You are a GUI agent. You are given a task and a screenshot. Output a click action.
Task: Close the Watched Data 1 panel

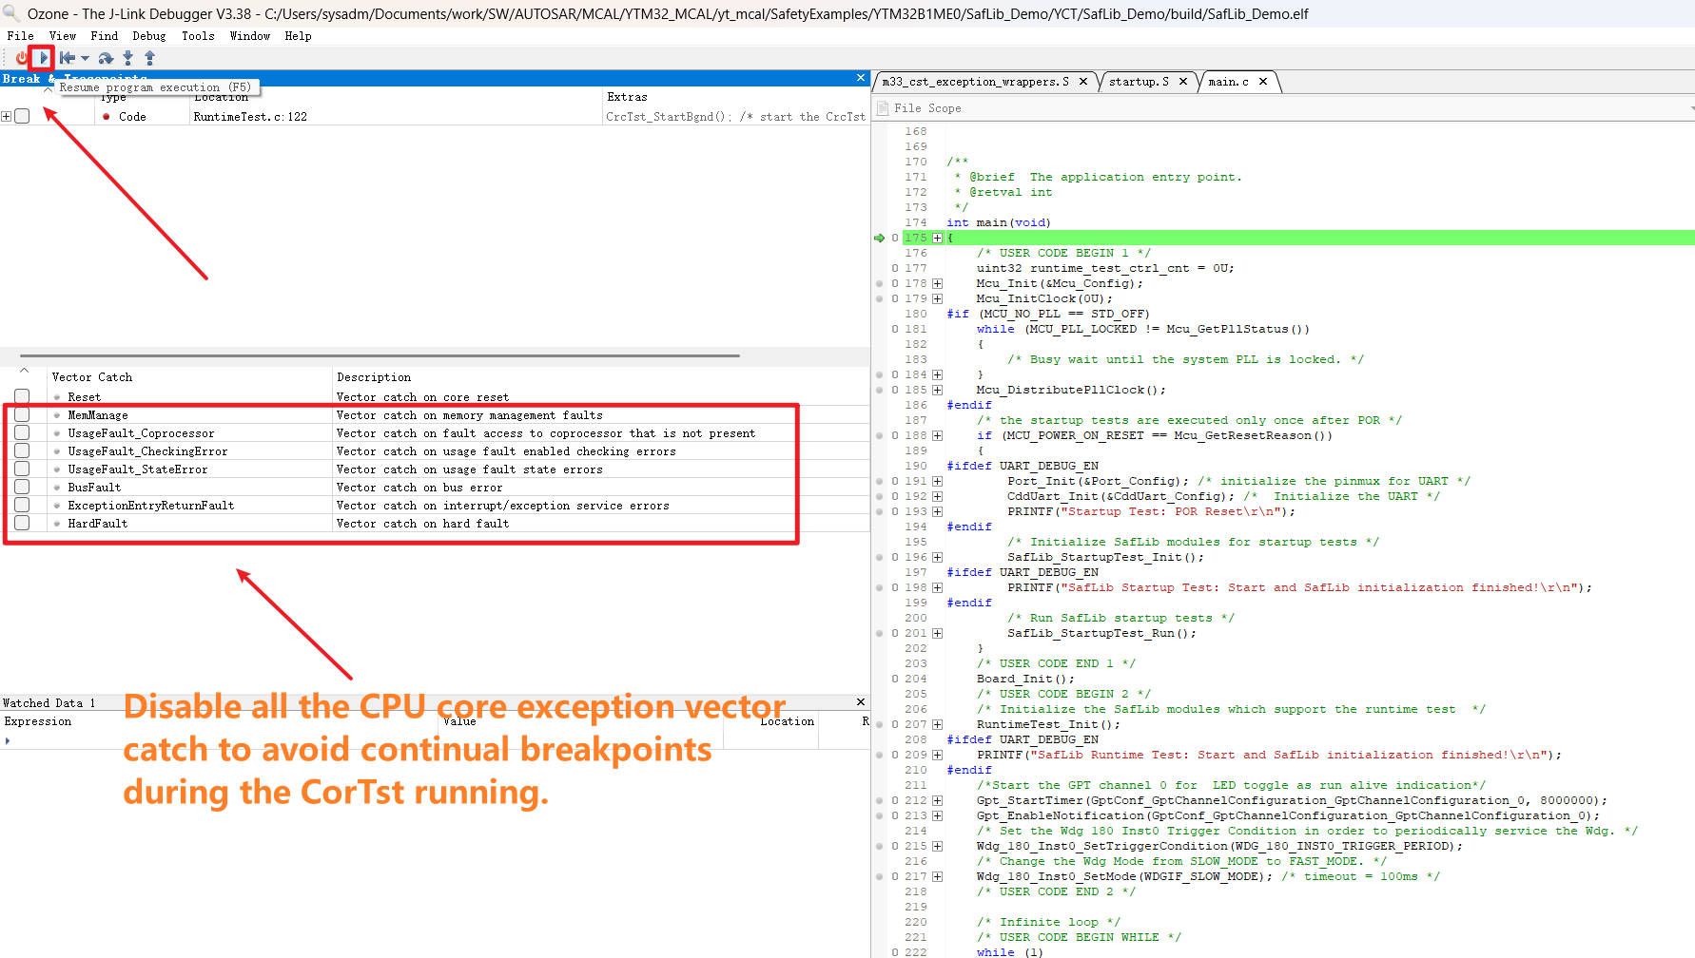click(861, 702)
